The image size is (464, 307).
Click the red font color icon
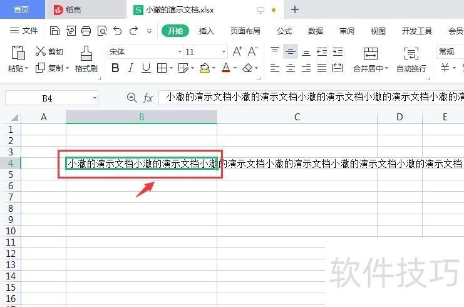(226, 68)
